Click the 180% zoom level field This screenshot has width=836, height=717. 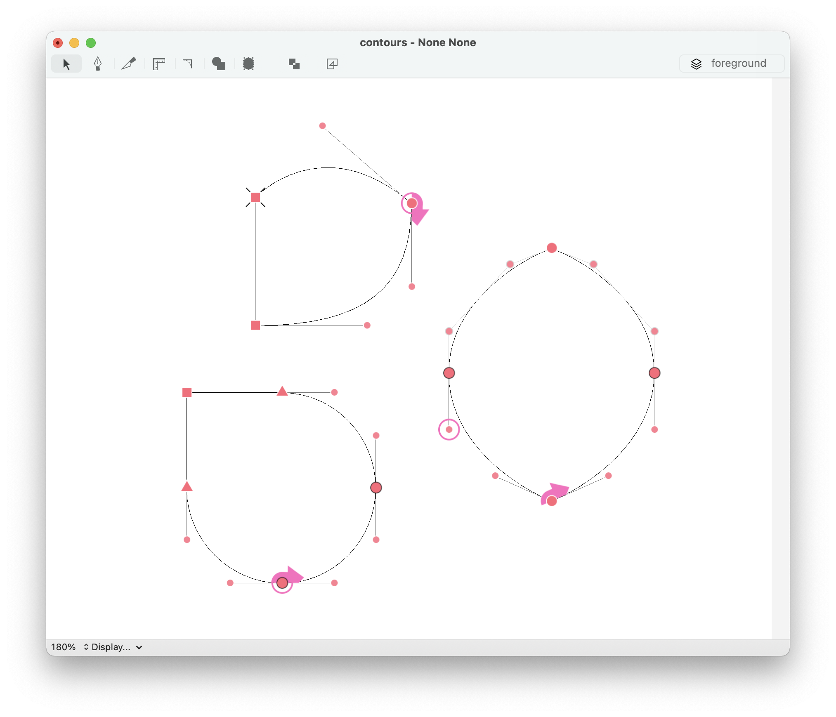click(63, 647)
